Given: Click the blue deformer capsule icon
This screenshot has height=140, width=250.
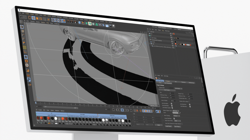Looking at the screenshot, I should [x=103, y=25].
